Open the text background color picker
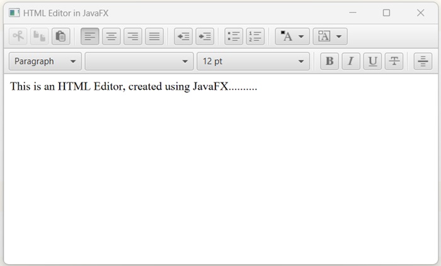This screenshot has width=441, height=266. click(x=330, y=36)
